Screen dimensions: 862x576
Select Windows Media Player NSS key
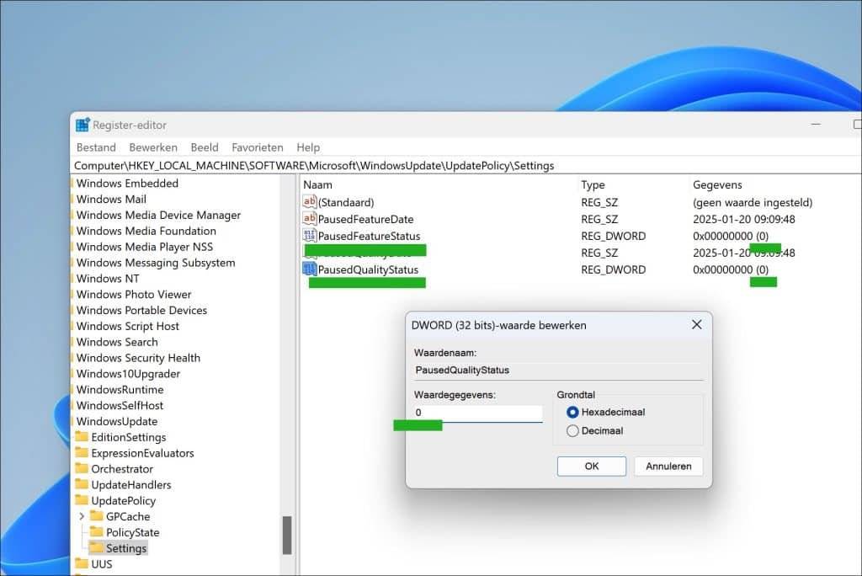click(x=145, y=247)
